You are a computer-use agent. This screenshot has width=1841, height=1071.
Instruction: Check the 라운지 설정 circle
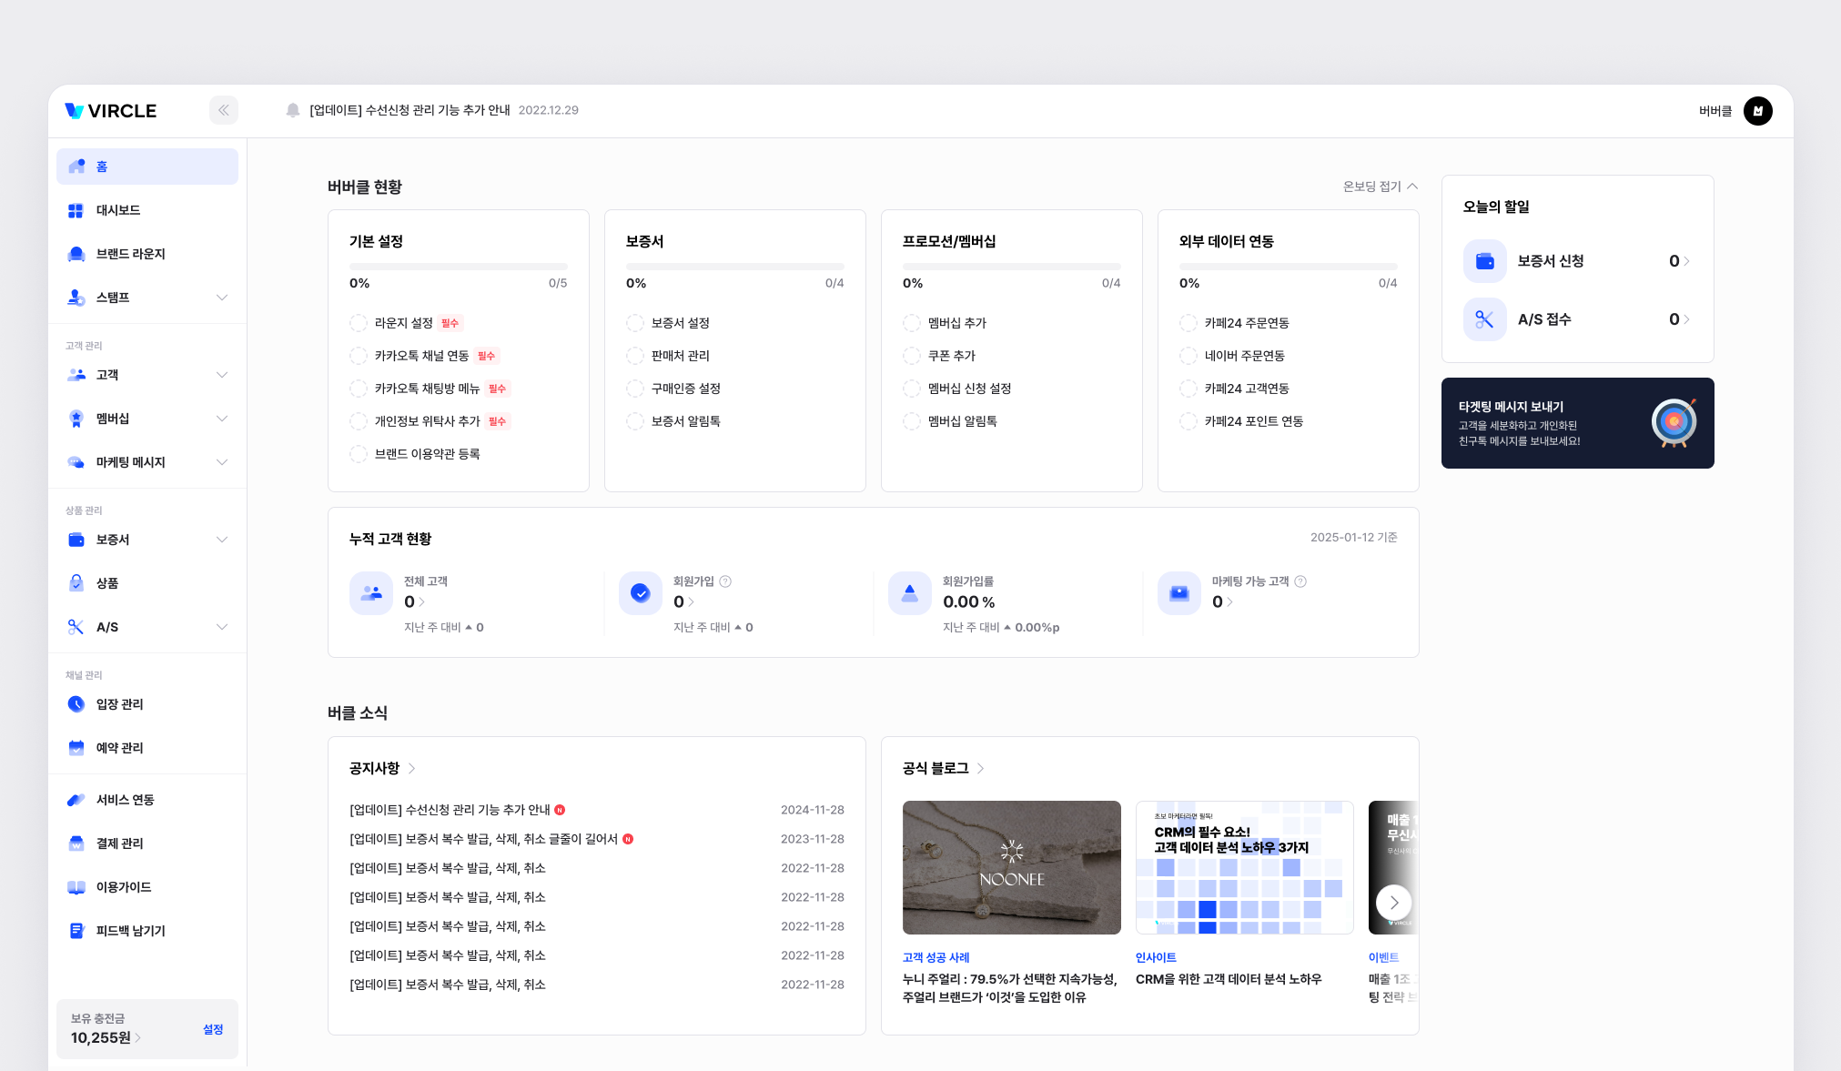click(359, 323)
